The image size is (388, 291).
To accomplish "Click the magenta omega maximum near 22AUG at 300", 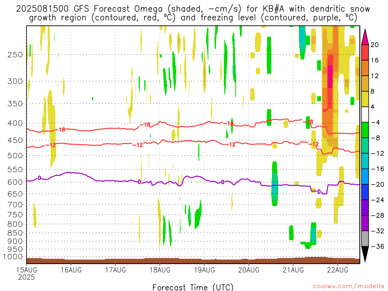I will [x=330, y=77].
